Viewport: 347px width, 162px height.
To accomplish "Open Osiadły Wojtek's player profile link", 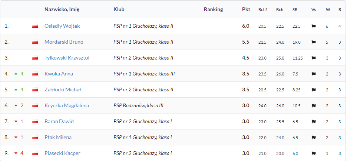I will coord(62,26).
